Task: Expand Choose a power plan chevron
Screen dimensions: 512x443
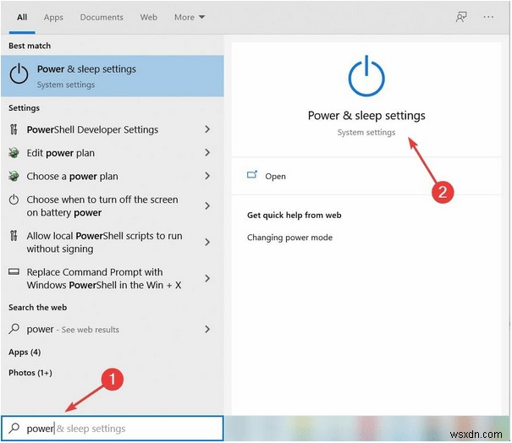Action: (x=207, y=176)
